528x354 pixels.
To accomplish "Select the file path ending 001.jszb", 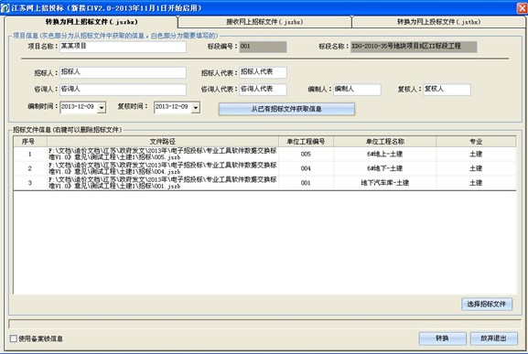I will point(163,183).
